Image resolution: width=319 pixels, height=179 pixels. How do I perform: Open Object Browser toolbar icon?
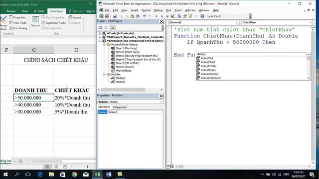coord(190,16)
